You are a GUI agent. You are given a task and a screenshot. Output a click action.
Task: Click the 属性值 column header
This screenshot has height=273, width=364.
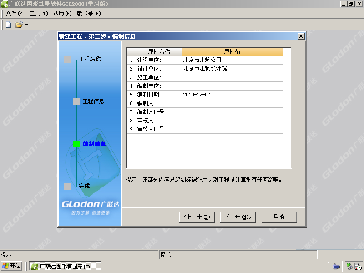click(233, 52)
